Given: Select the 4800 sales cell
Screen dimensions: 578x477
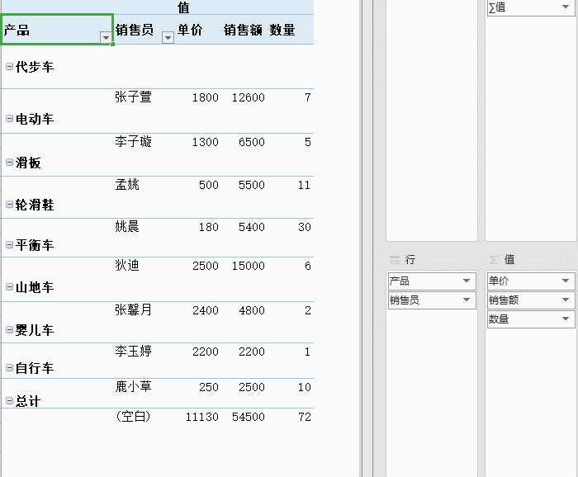Looking at the screenshot, I should tap(251, 310).
